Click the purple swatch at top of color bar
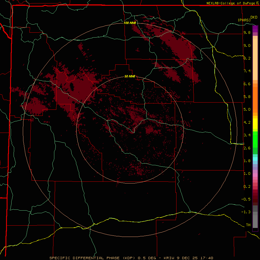260x260 pixels. pyautogui.click(x=255, y=29)
